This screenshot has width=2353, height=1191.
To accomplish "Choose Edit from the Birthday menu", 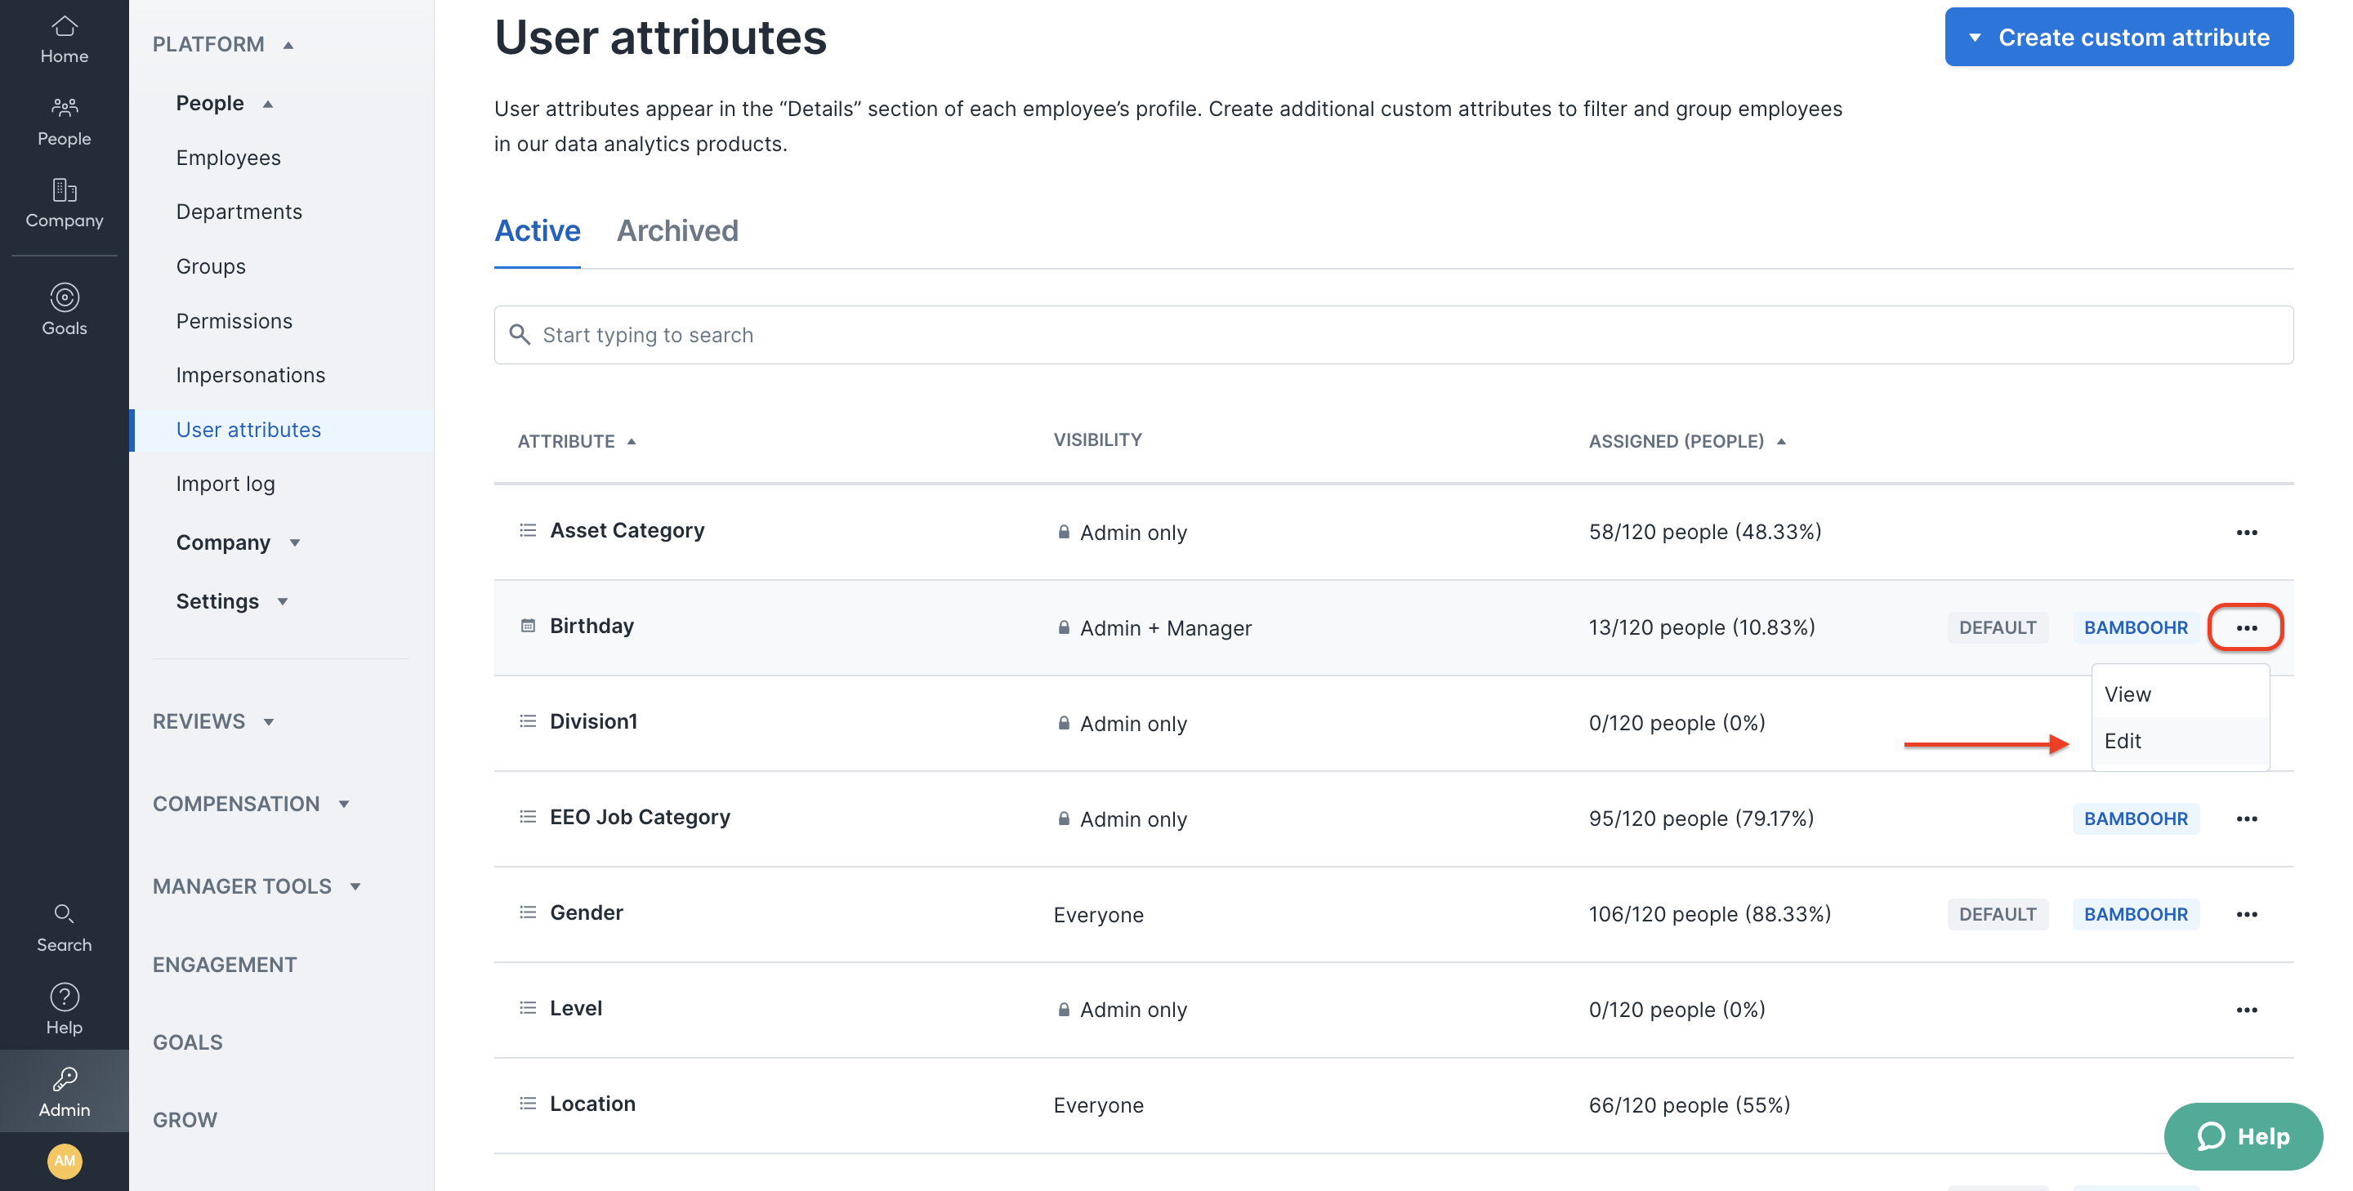I will click(2180, 741).
